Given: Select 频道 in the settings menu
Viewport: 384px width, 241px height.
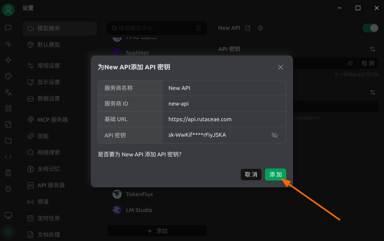Looking at the screenshot, I should [x=60, y=202].
